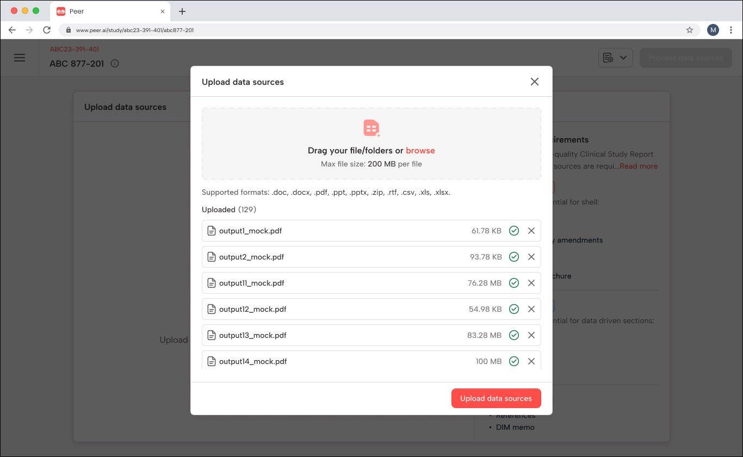Screen dimensions: 743x457
Task: Click the green checkmark next to output2_mock.pdf
Action: coord(514,256)
